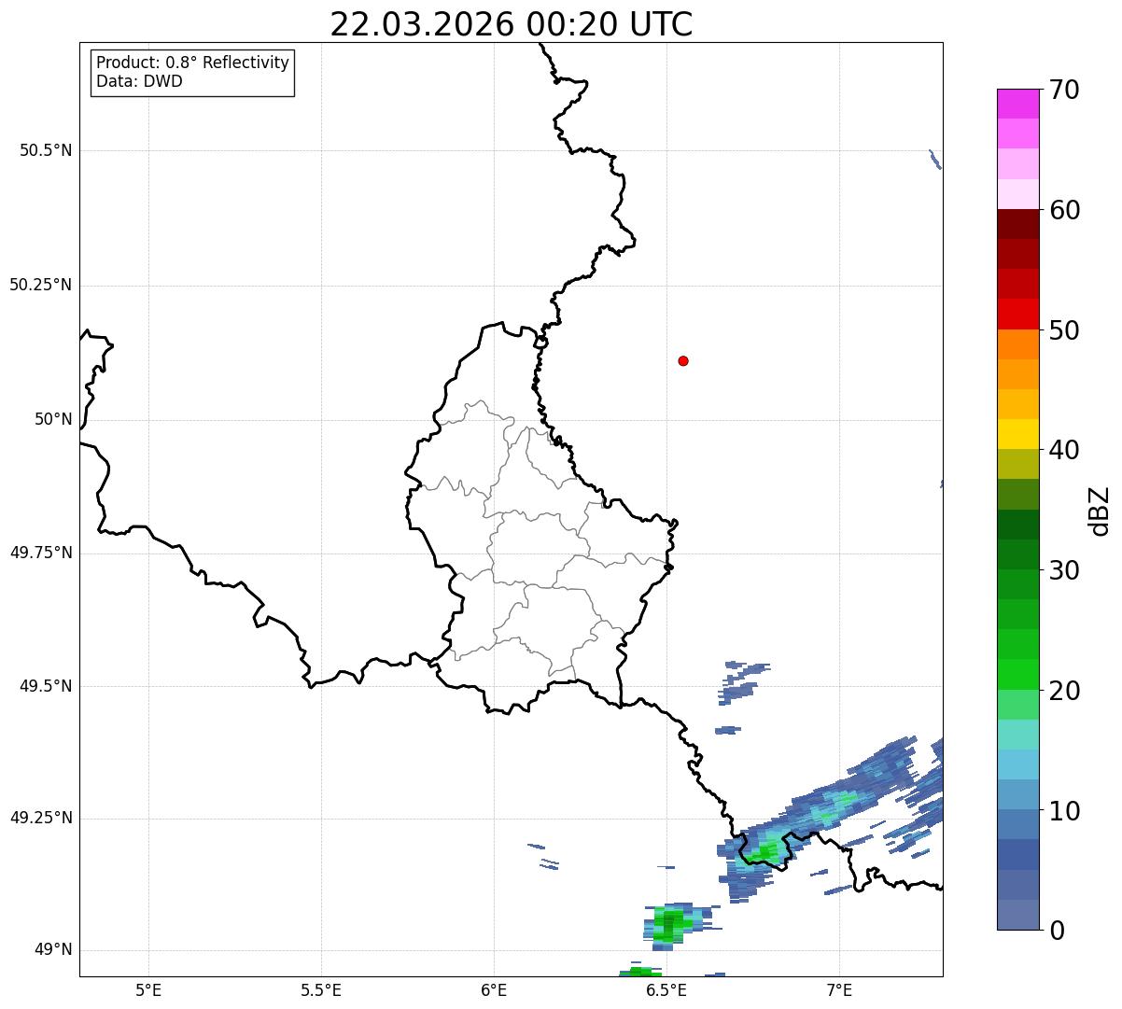This screenshot has width=1122, height=1009.
Task: Click the colorbar 50 tick label
Action: 1065,330
